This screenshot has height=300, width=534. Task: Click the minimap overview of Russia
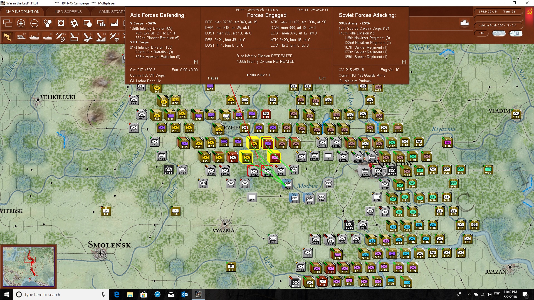pos(28,267)
